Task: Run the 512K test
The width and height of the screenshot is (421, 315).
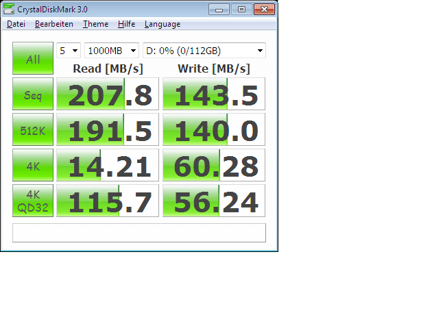Action: pyautogui.click(x=33, y=129)
